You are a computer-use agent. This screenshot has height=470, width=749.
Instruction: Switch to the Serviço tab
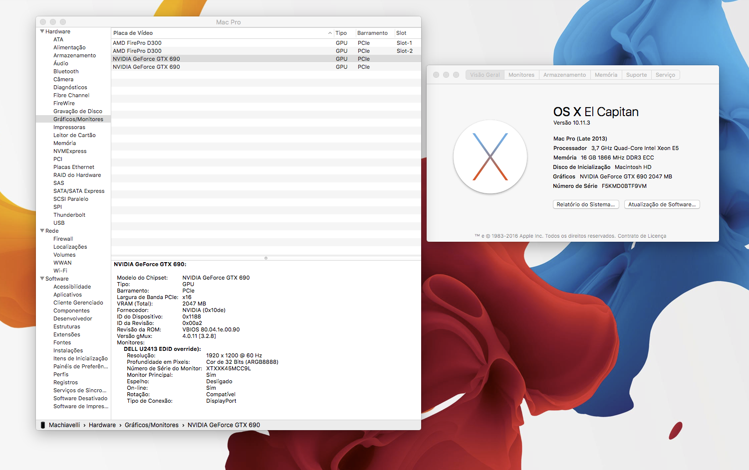click(x=665, y=75)
